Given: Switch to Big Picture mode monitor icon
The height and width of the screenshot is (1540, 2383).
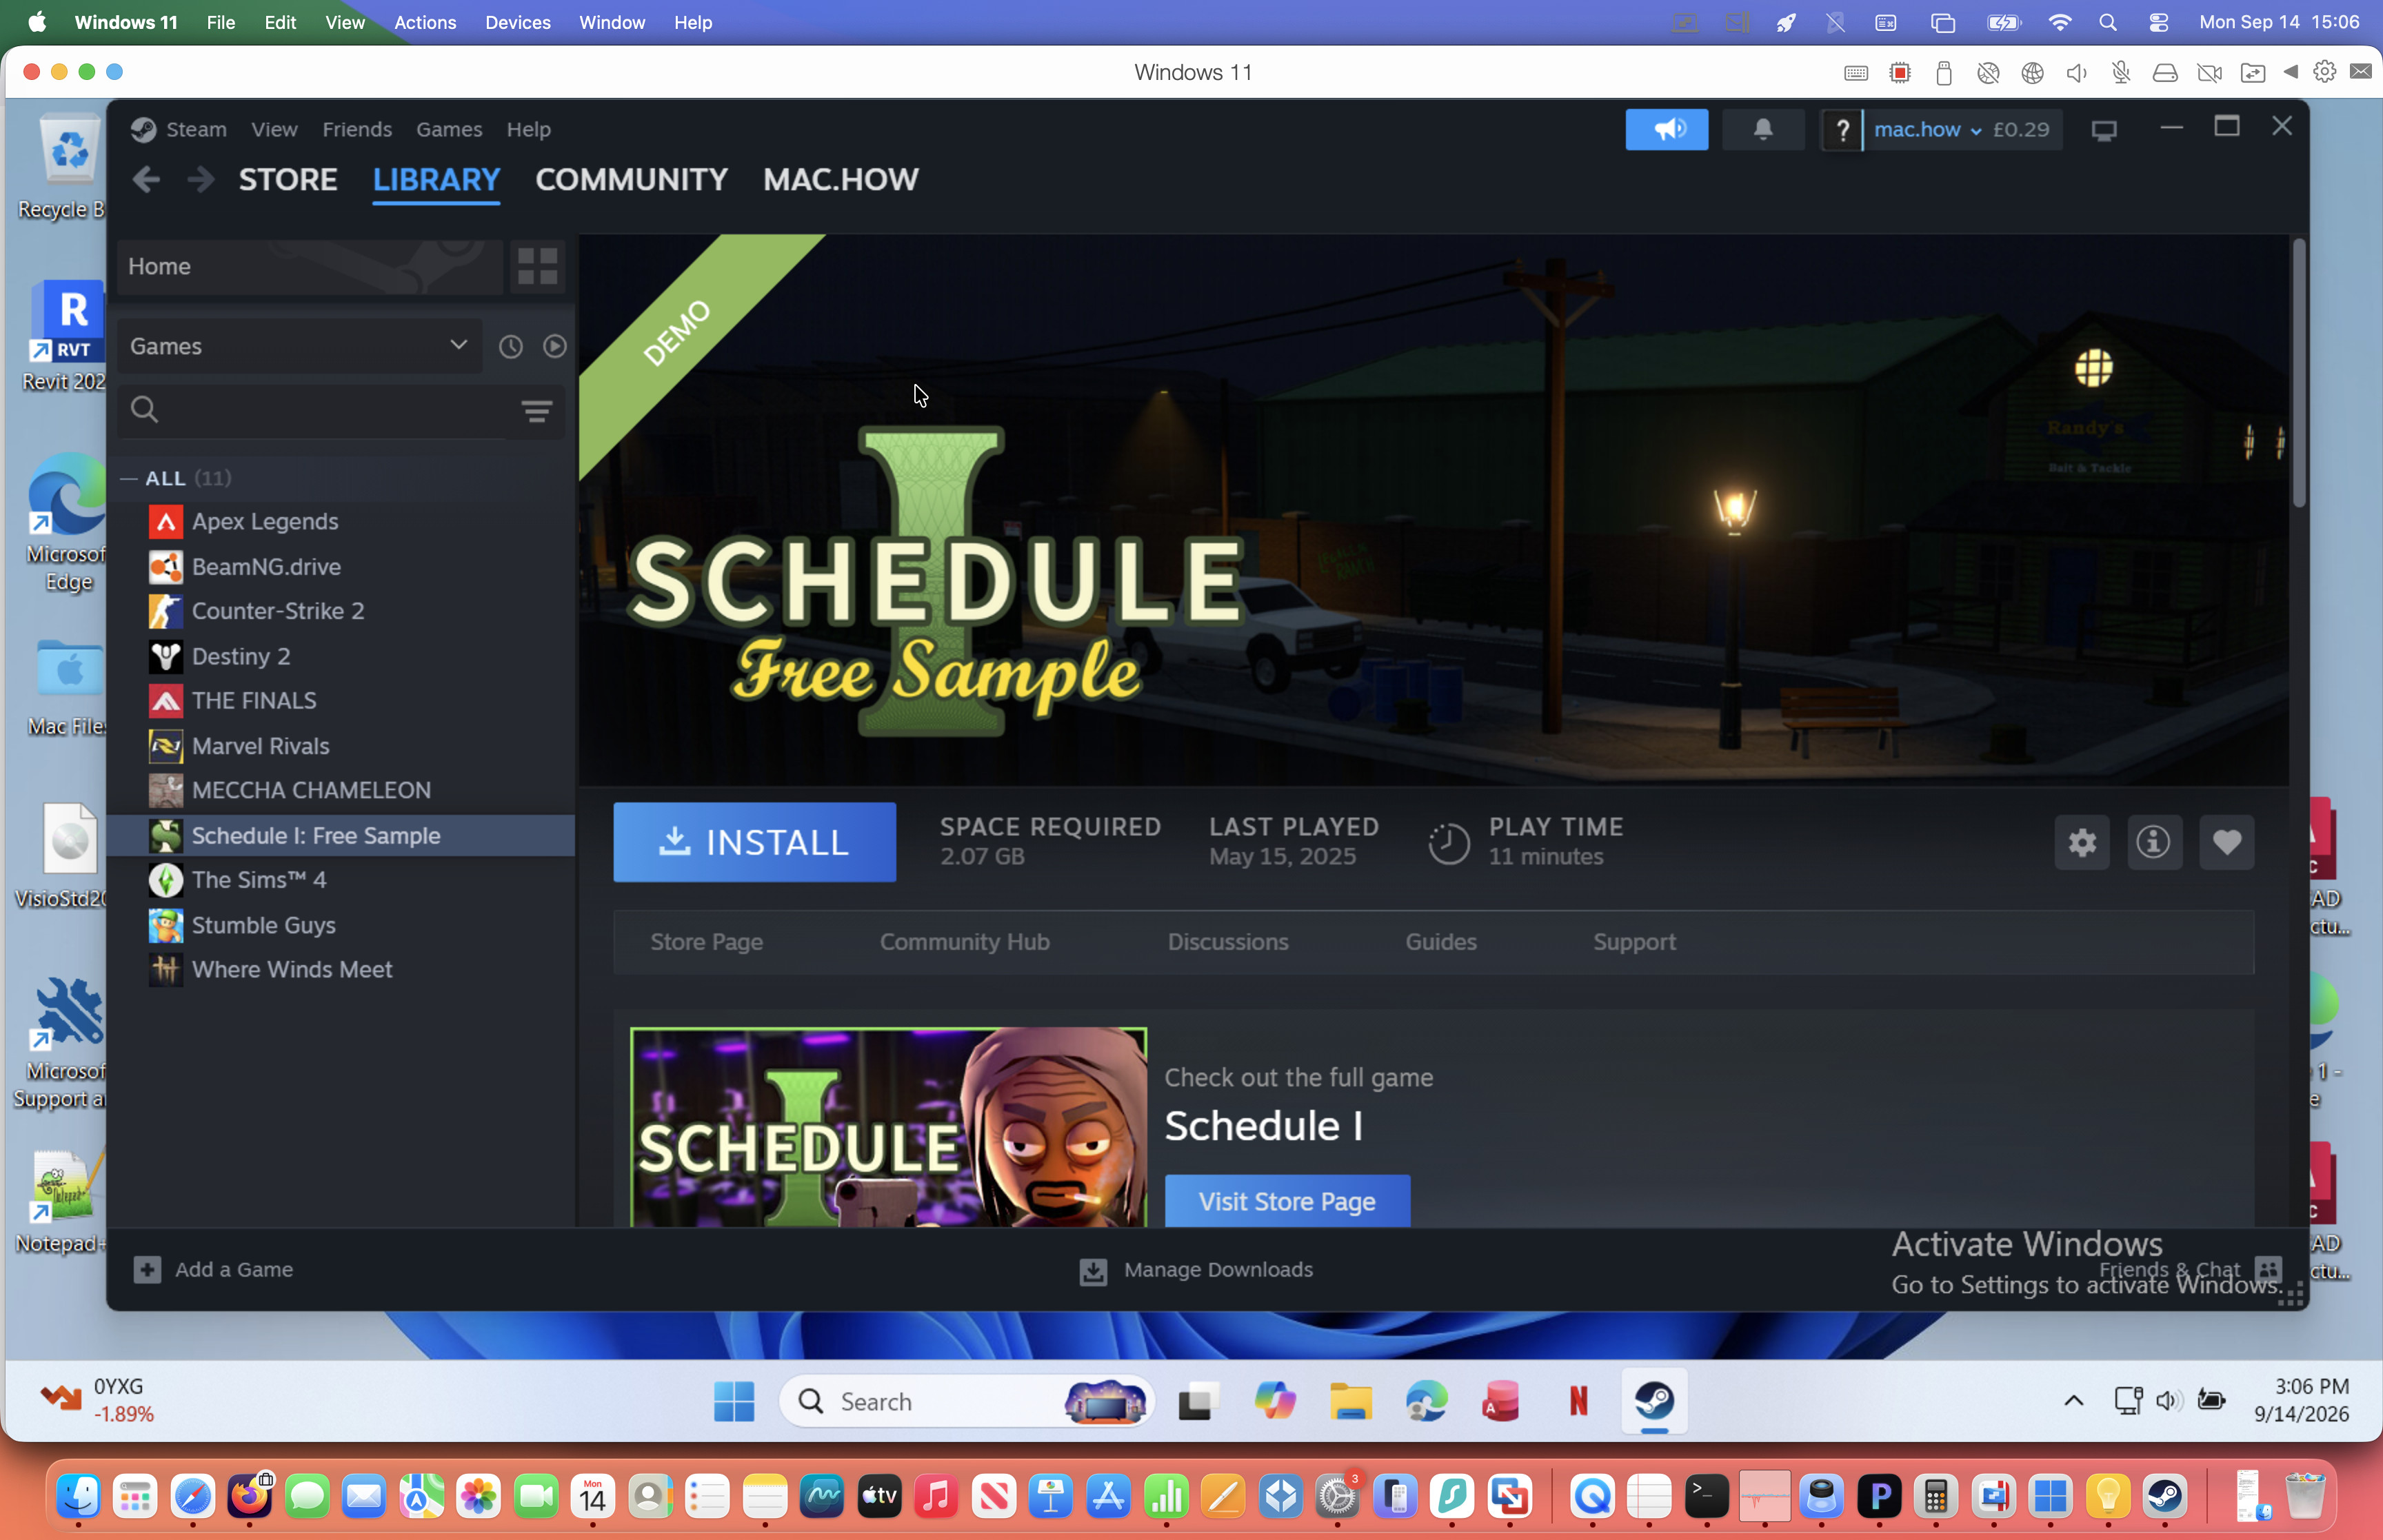Looking at the screenshot, I should tap(2104, 130).
